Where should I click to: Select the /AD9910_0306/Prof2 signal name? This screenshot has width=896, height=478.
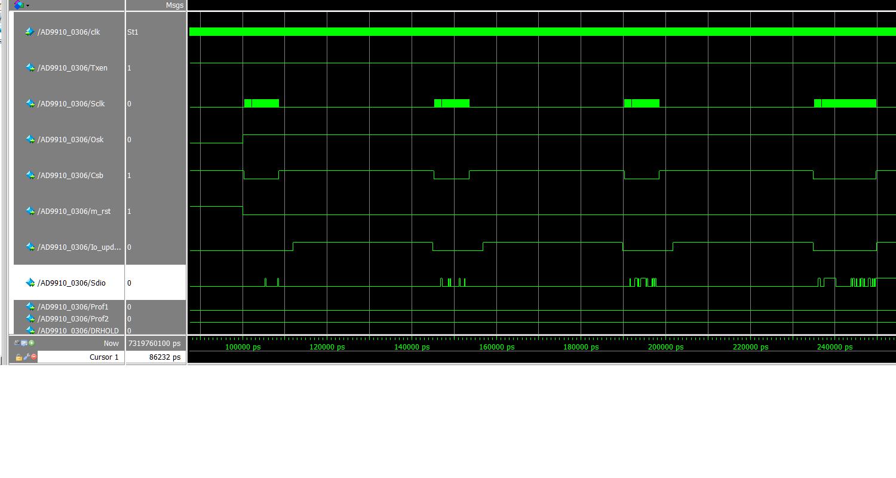(73, 318)
